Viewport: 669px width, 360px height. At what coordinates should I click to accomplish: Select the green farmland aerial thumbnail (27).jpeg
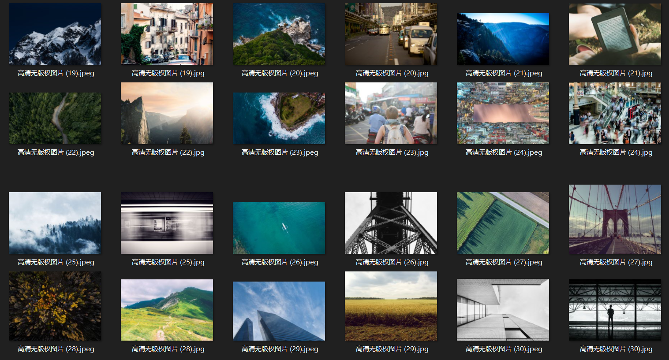(503, 223)
